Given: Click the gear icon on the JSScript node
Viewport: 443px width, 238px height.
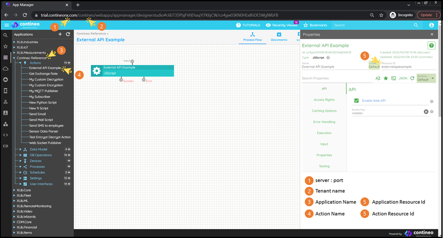Looking at the screenshot, I should (96, 71).
